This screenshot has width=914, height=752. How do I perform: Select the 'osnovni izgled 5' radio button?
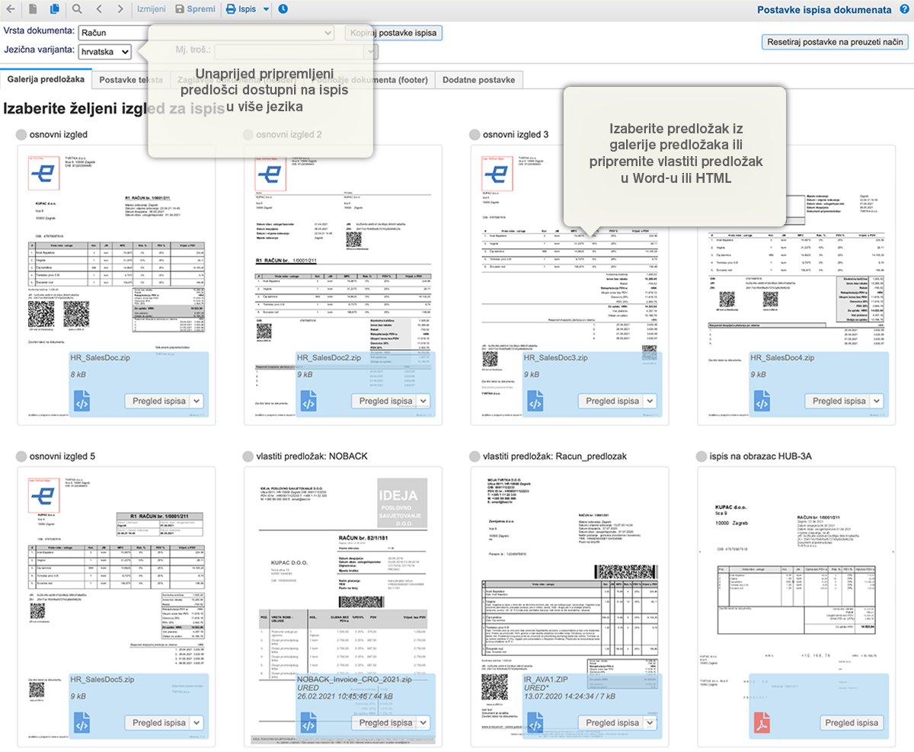21,456
